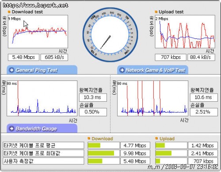
Task: Click the orange bullet beside Upload bandwidth column
Action: [156, 138]
